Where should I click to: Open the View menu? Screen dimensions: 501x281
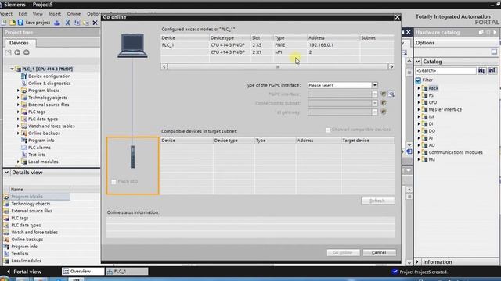click(38, 14)
